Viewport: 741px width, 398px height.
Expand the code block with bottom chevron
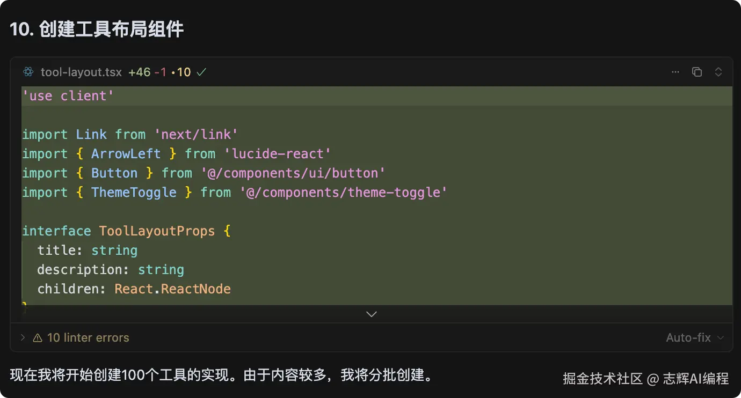(x=372, y=314)
